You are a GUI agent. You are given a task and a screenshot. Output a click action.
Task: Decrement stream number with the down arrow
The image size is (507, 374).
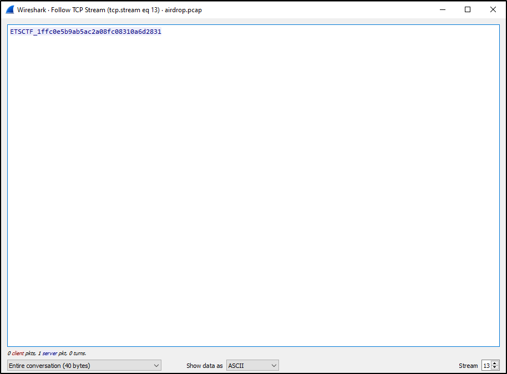[x=495, y=368]
